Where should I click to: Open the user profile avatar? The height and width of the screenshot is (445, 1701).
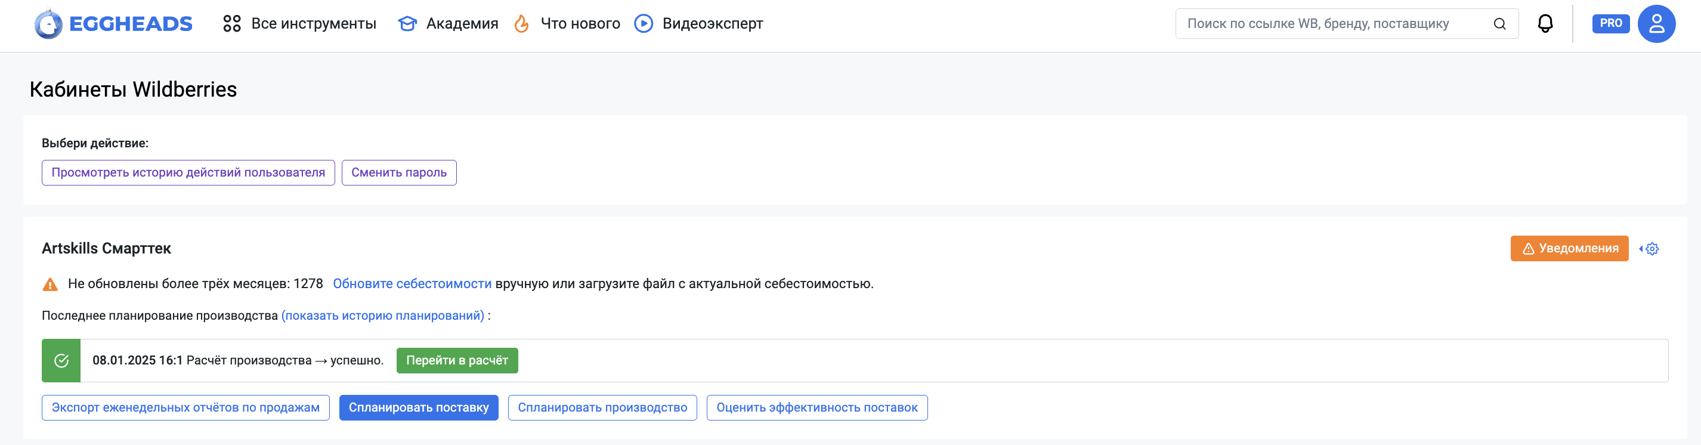1656,24
